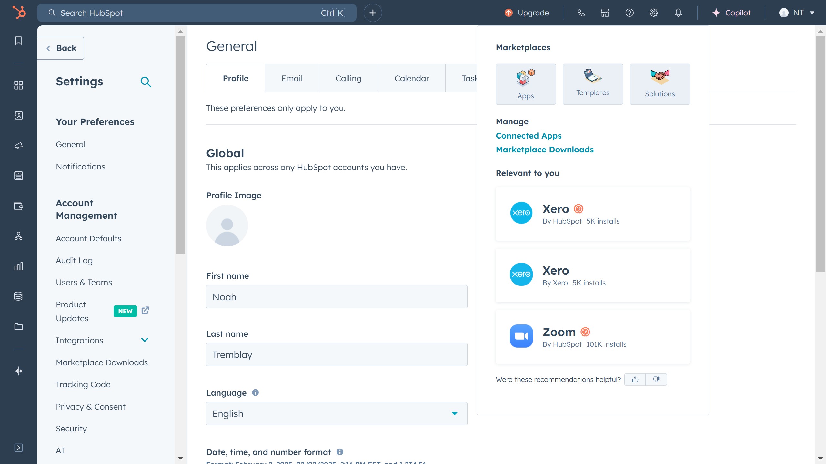The height and width of the screenshot is (464, 826).
Task: Click thumbs up for recommendations
Action: (x=635, y=380)
